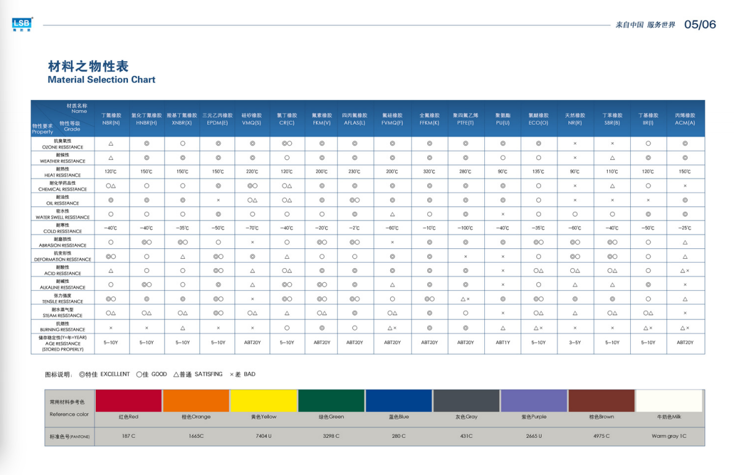Screen dimensions: 734x475
Task: Click the LSB logo in the top-left corner
Action: tap(22, 24)
